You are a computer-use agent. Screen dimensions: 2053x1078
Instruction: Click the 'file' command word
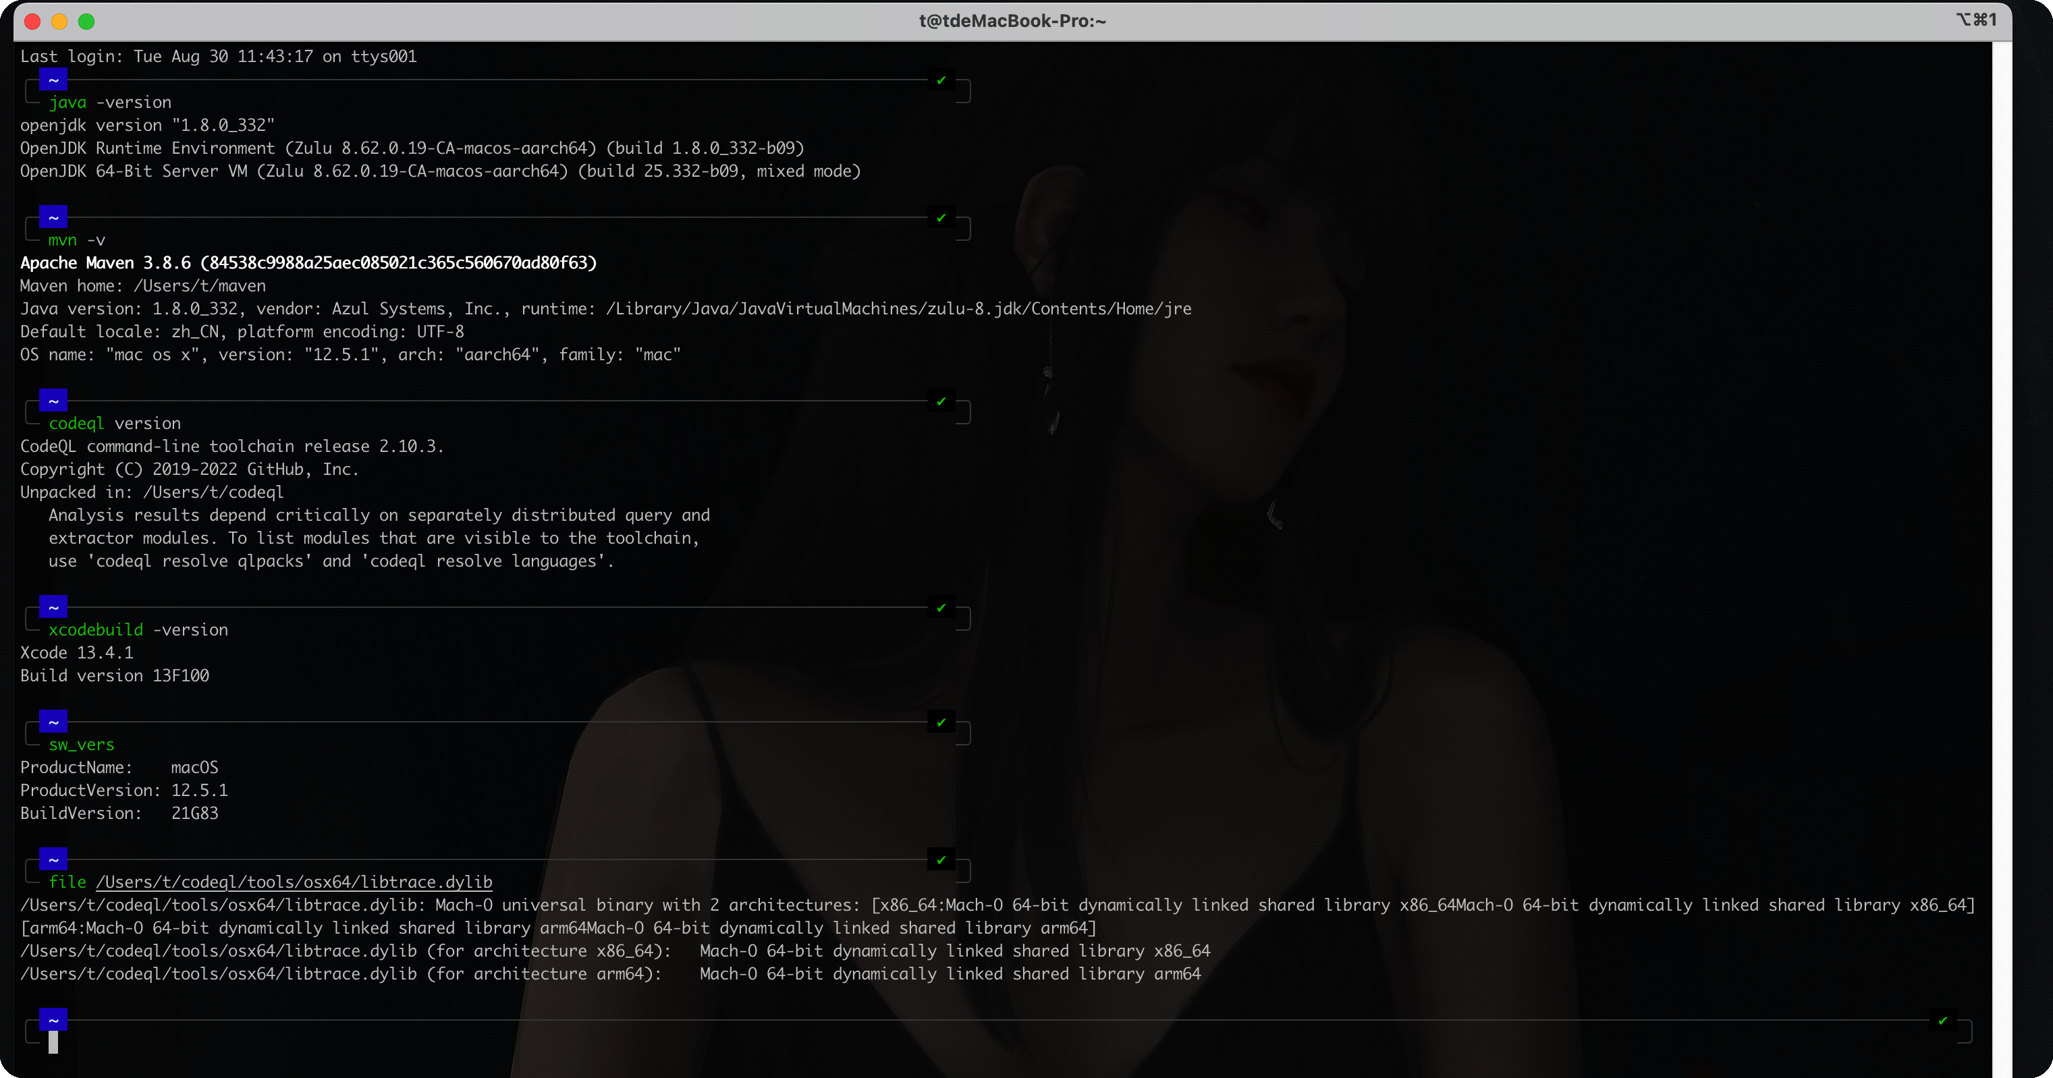67,882
